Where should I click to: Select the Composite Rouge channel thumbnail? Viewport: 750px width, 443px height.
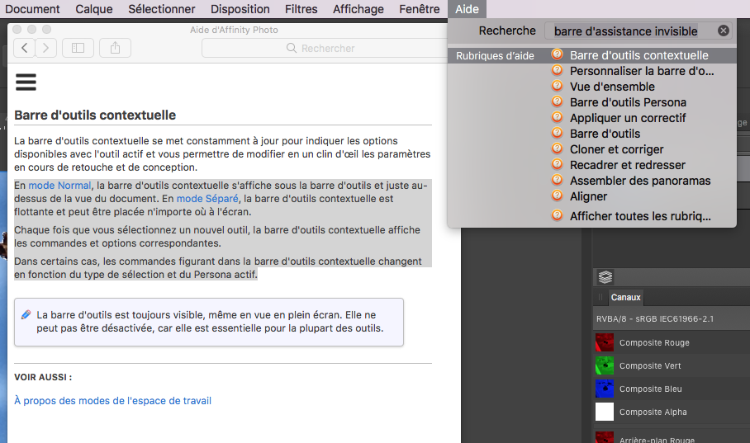(605, 342)
